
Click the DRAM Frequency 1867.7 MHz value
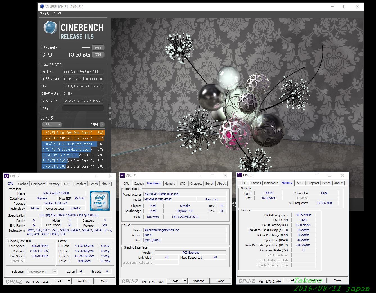[303, 215]
